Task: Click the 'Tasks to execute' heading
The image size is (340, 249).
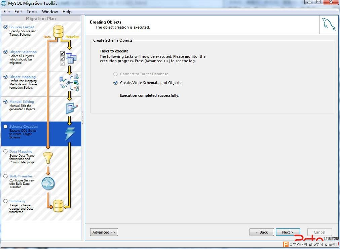Action: coord(114,51)
